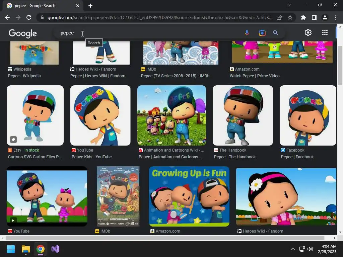Go back to previous page
The image size is (343, 257).
(7, 17)
